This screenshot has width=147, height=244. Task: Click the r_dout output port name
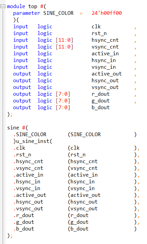coord(101,94)
